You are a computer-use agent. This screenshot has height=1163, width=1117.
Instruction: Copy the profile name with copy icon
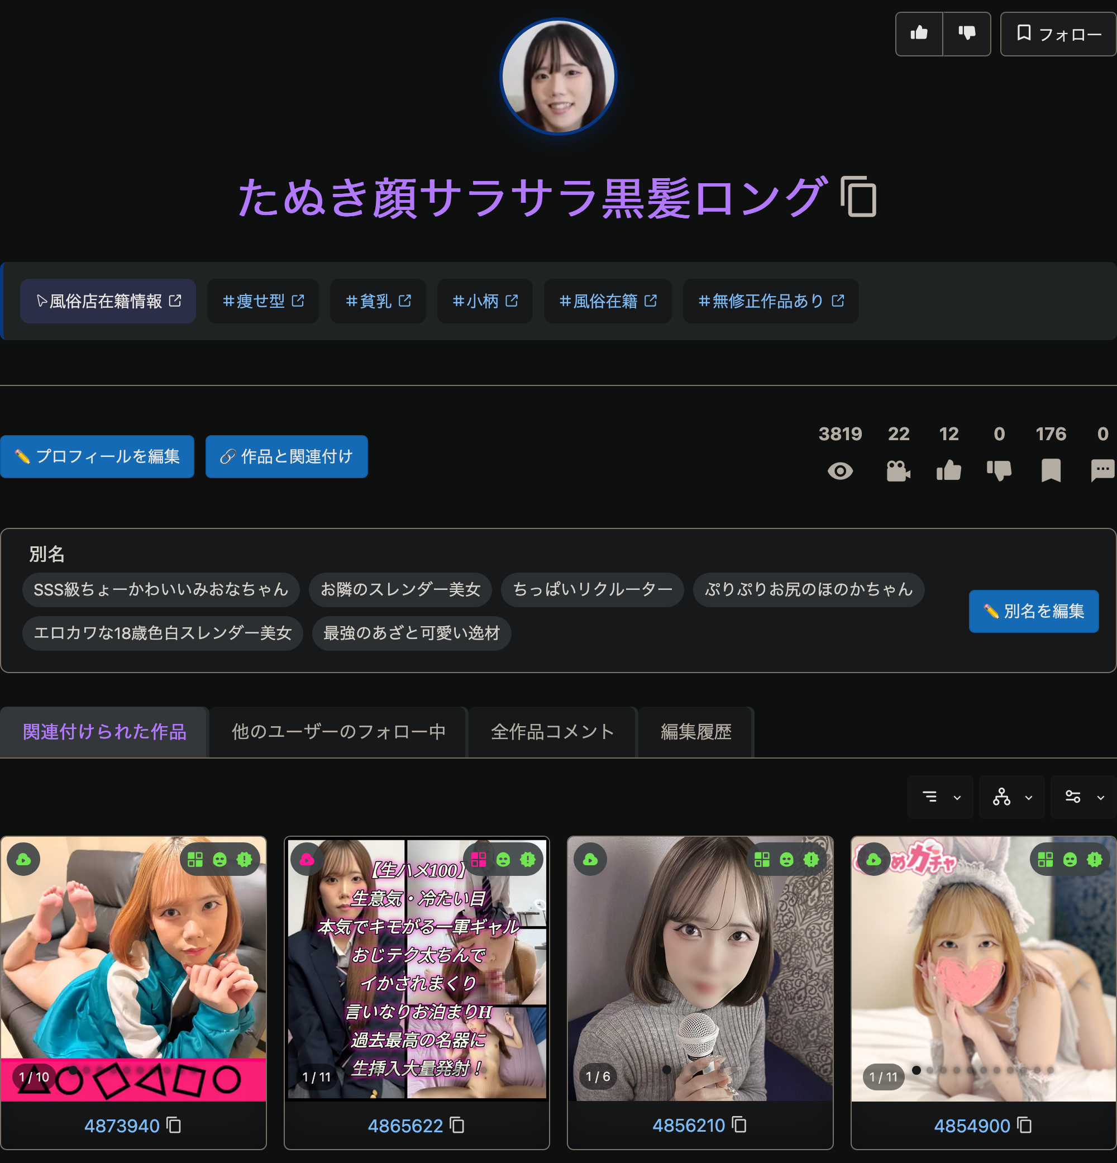click(x=858, y=197)
